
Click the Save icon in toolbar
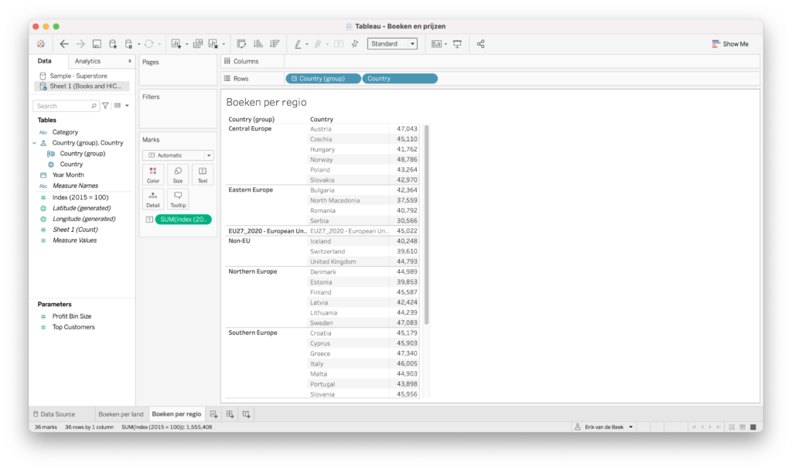click(97, 44)
